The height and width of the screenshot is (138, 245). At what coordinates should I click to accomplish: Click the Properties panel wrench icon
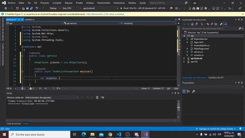coord(193,91)
